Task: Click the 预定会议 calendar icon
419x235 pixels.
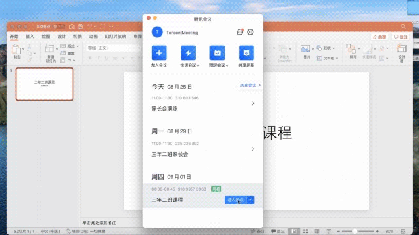Action: (x=217, y=53)
